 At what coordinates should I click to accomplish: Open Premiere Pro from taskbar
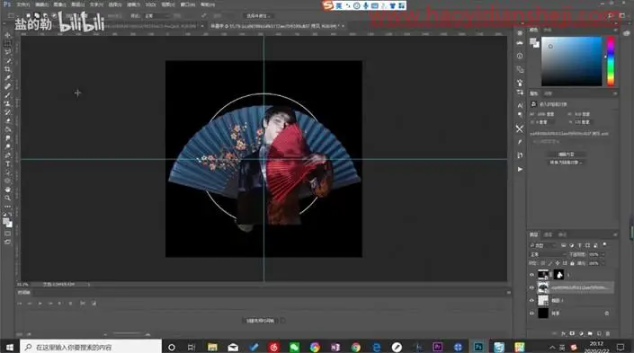pyautogui.click(x=437, y=347)
